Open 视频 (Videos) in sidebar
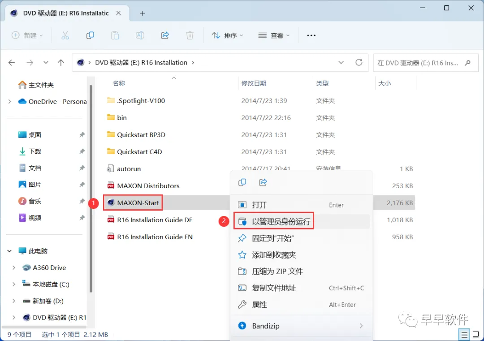484x341 pixels. pyautogui.click(x=30, y=218)
